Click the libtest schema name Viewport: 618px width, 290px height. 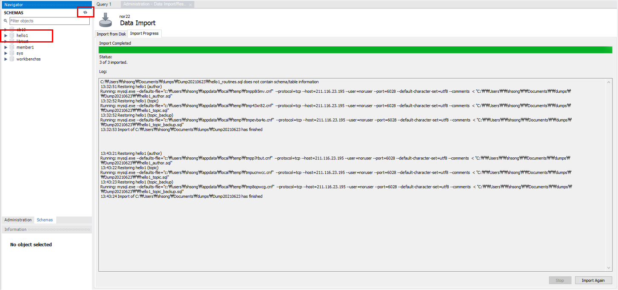pos(23,41)
